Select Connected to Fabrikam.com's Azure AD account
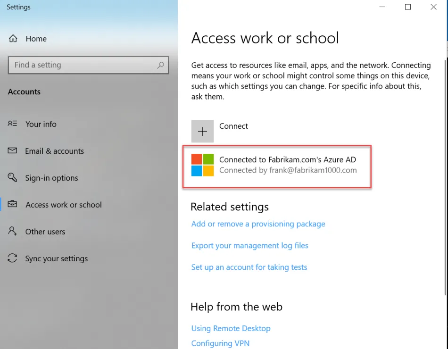Viewport: 448px width, 349px height. click(x=288, y=165)
